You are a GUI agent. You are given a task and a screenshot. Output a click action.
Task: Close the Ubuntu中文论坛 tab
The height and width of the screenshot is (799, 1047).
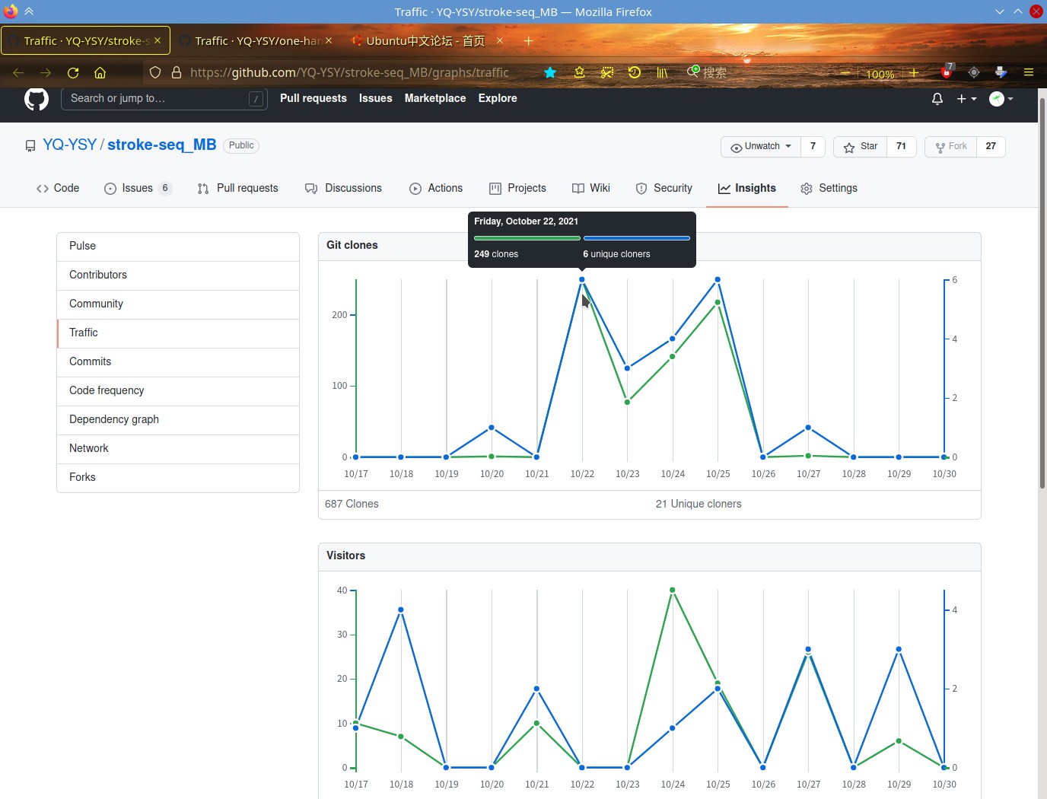500,41
